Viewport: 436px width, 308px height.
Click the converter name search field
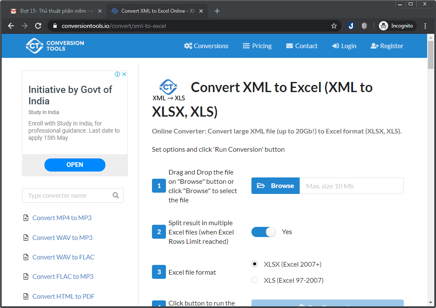point(68,195)
